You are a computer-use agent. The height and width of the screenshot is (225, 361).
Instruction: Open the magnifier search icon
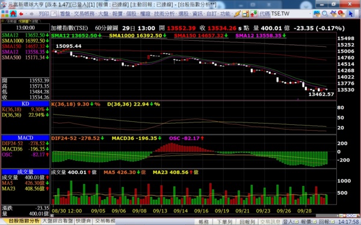pyautogui.click(x=325, y=14)
